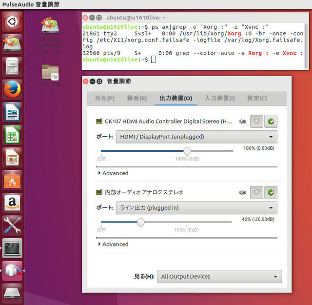Screen dimensions: 312x305
Task: Switch to Terminal in launcher
Action: click(12, 248)
